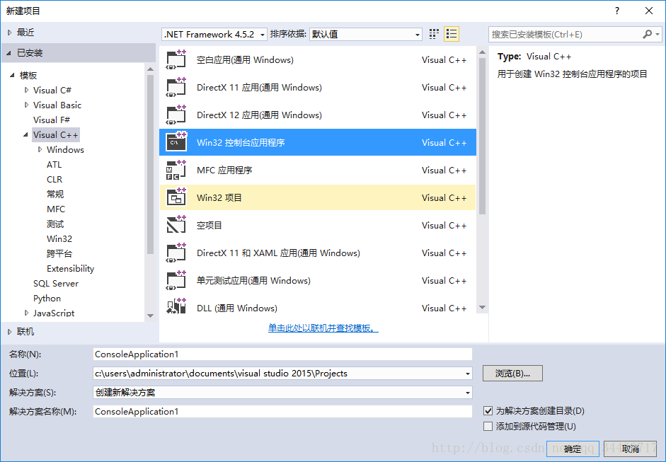The width and height of the screenshot is (666, 462).
Task: Select CLR under Visual C++
Action: coord(54,179)
